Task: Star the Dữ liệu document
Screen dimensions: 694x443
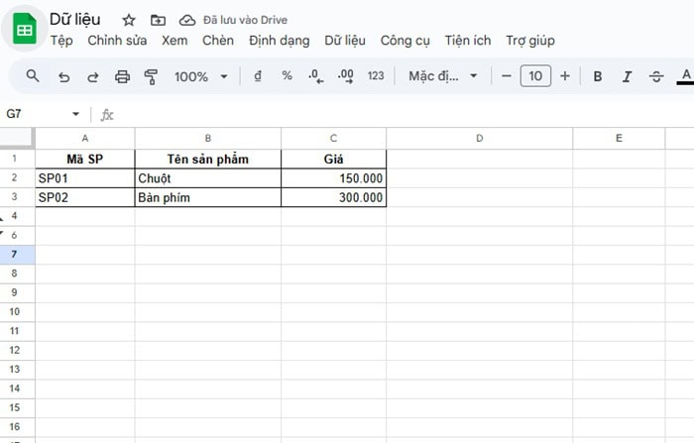Action: (x=128, y=20)
